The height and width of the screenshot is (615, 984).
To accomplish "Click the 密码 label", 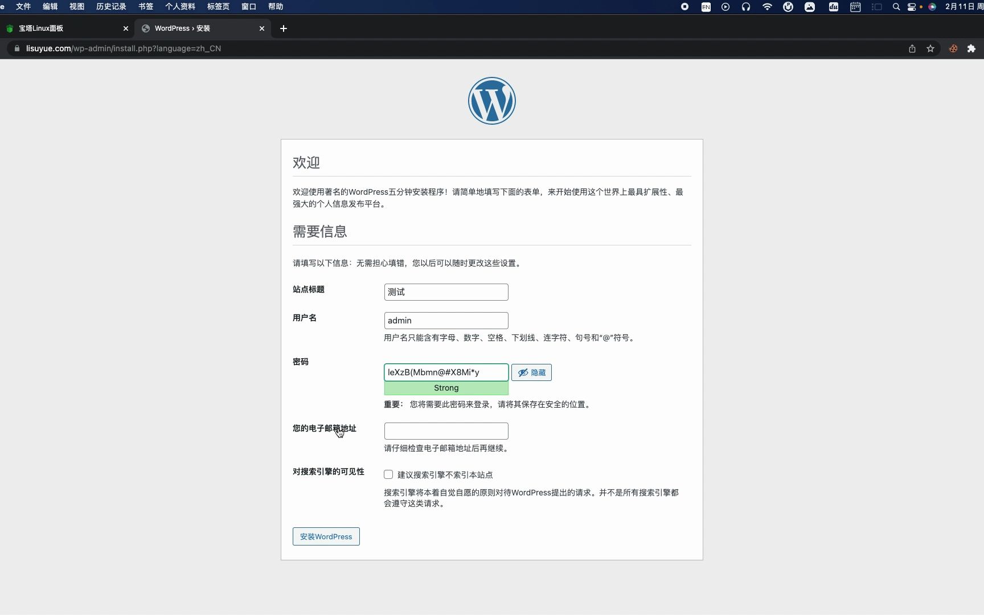I will [301, 362].
